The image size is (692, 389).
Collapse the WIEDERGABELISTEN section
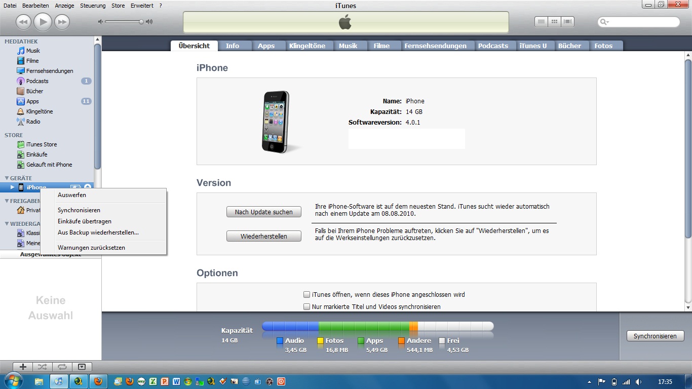7,224
